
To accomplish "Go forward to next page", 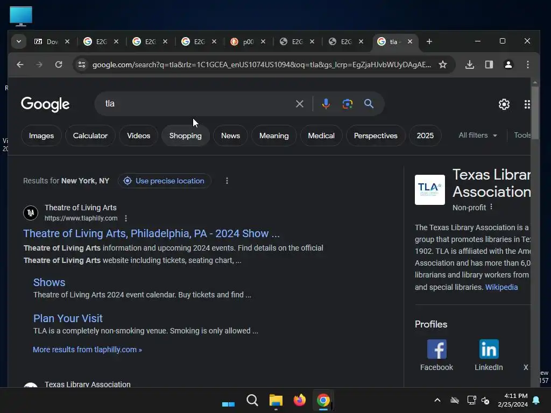I will pos(39,65).
